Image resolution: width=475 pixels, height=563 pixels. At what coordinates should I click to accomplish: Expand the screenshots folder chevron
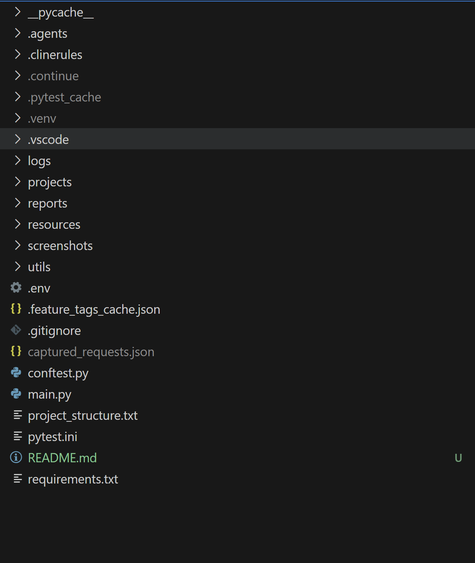pos(17,245)
